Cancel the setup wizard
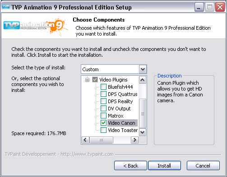 203,166
